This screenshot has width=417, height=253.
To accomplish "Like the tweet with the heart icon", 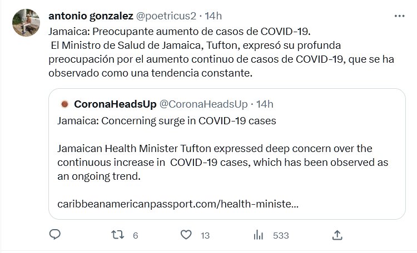I will click(x=187, y=235).
